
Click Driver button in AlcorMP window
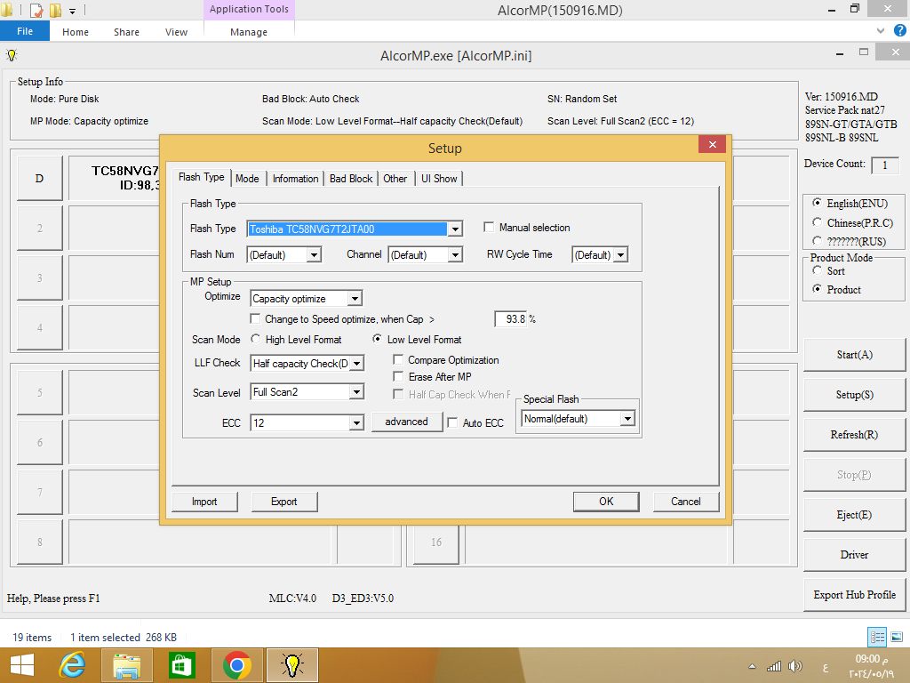(x=854, y=555)
